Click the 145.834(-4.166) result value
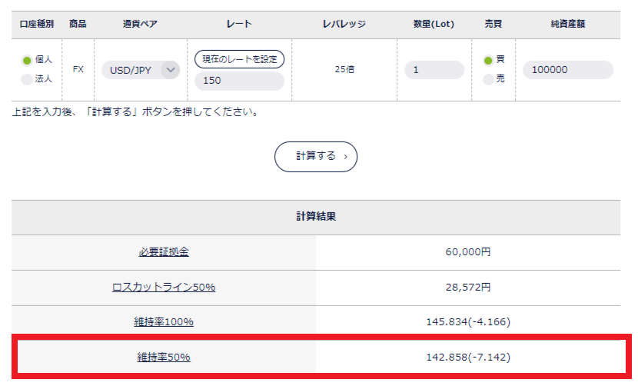The width and height of the screenshot is (638, 386). click(x=468, y=321)
